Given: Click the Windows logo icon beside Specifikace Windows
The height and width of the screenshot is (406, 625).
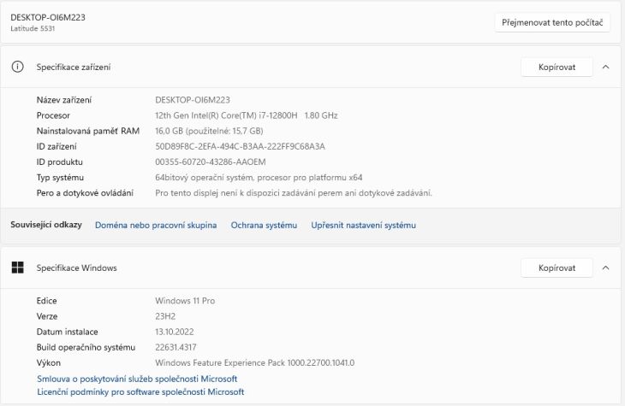Looking at the screenshot, I should pos(17,268).
